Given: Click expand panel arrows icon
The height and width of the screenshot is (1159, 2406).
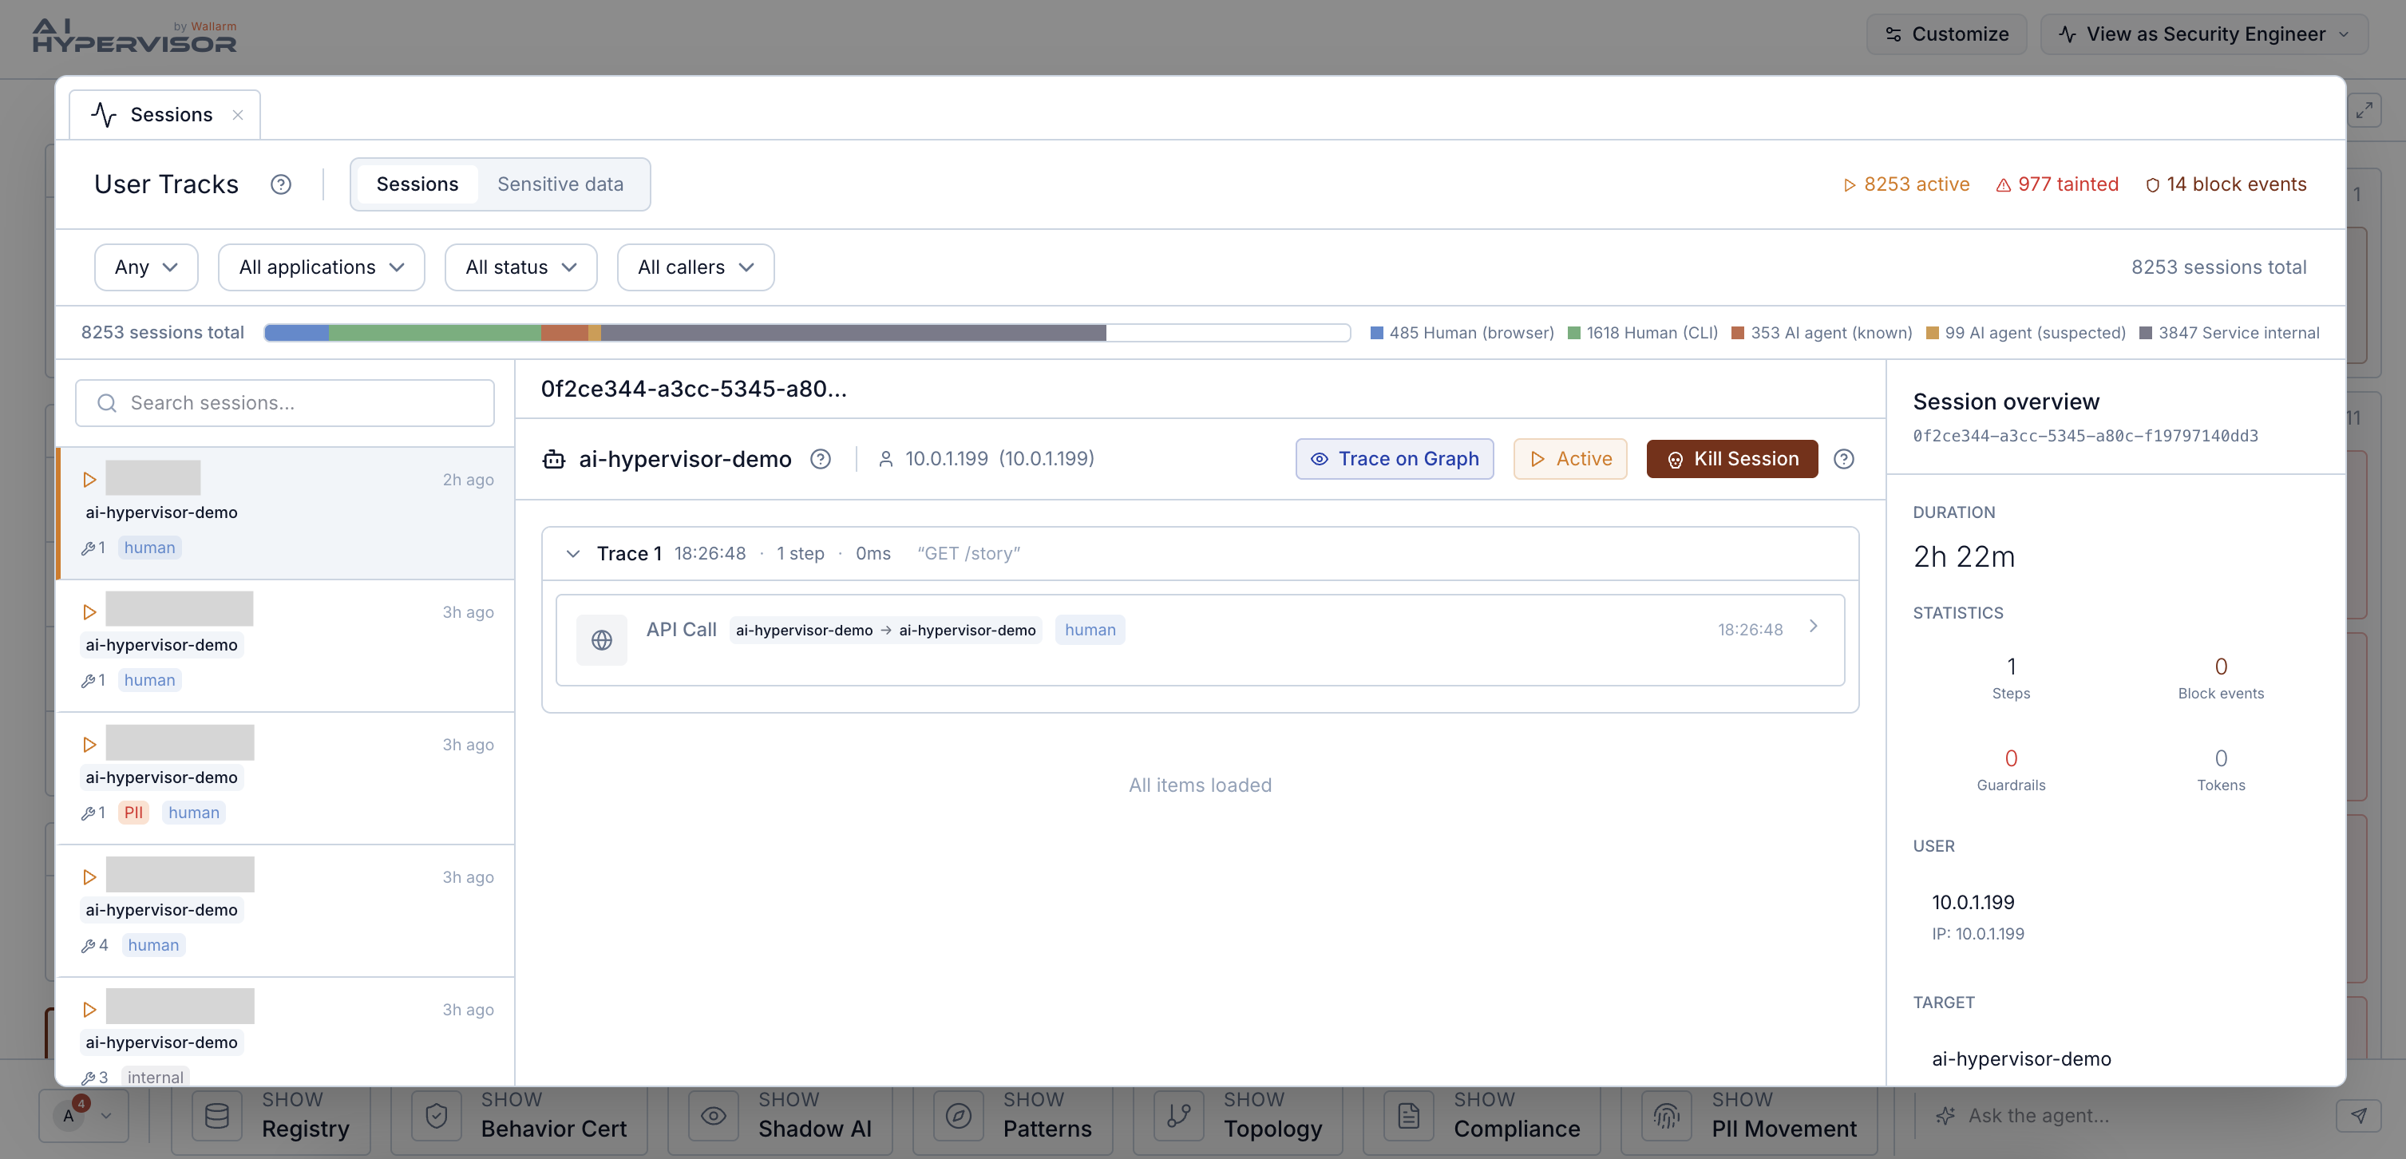Looking at the screenshot, I should coord(2364,110).
